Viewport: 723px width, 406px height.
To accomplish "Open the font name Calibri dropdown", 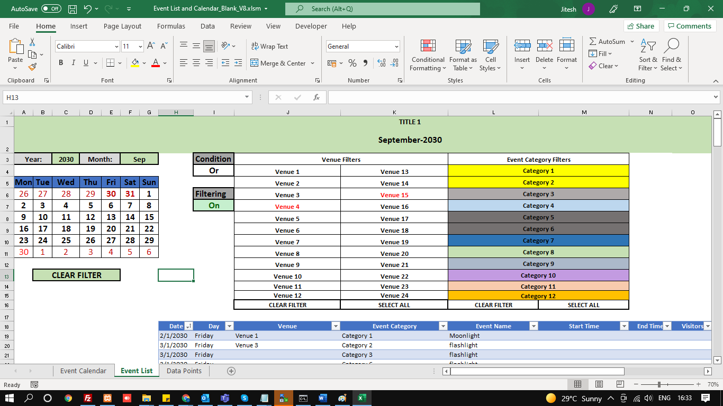I will (116, 47).
